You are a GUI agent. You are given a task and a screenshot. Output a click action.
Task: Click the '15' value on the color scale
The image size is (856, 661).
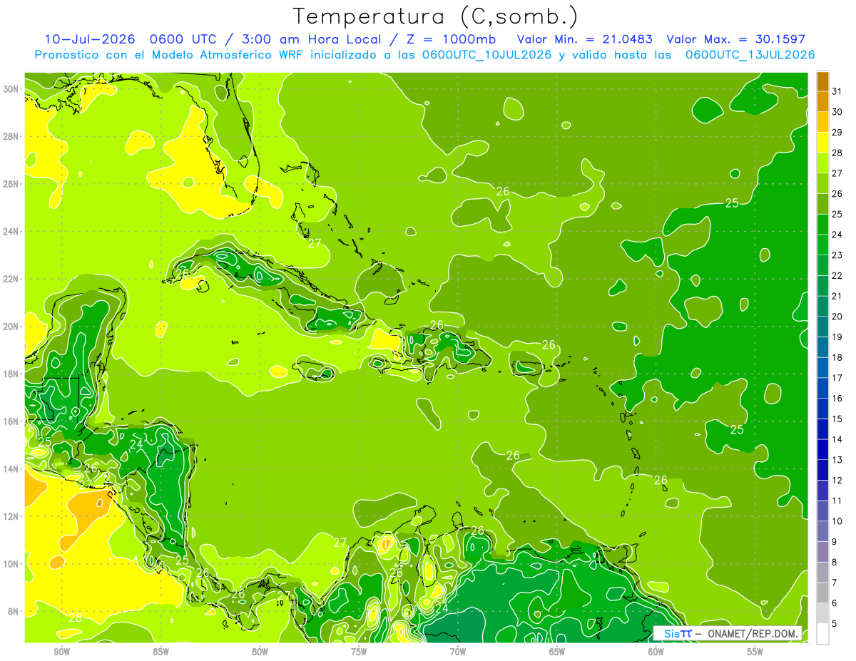pos(837,419)
